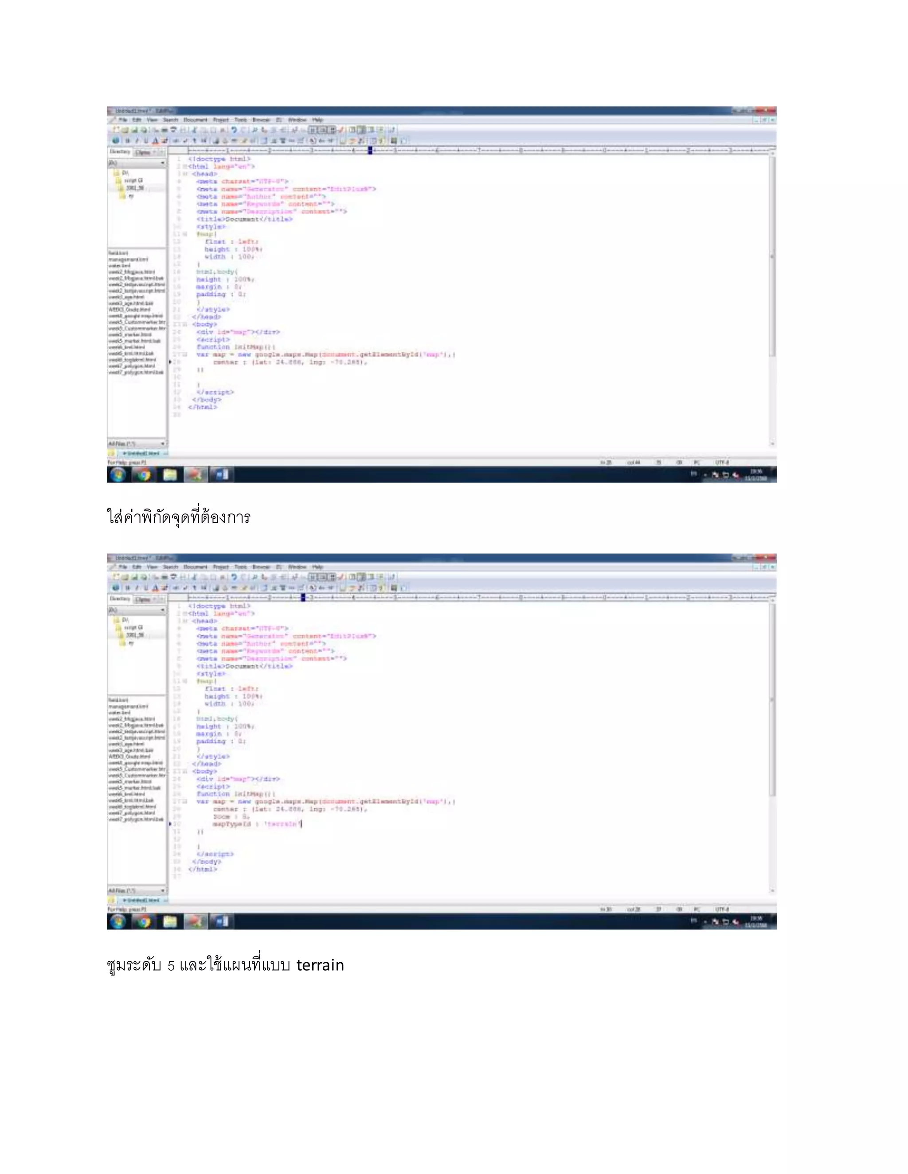The image size is (908, 1174).
Task: Click Italic I icon in lower HTML toolbar
Action: [137, 588]
